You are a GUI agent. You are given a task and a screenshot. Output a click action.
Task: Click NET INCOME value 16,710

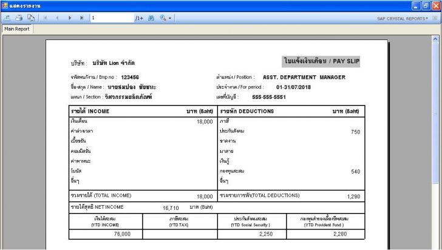coord(171,208)
